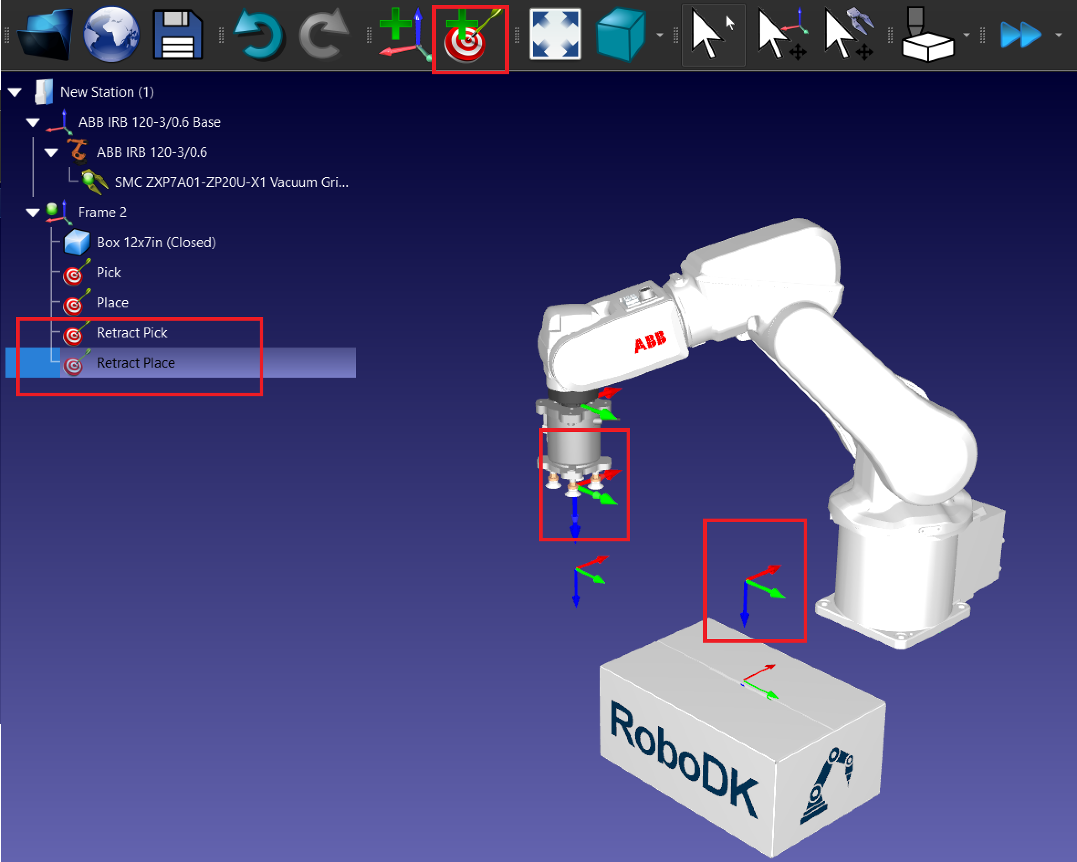This screenshot has width=1077, height=862.
Task: Collapse ABB IRB 120-3/0.6 Base node
Action: point(33,122)
